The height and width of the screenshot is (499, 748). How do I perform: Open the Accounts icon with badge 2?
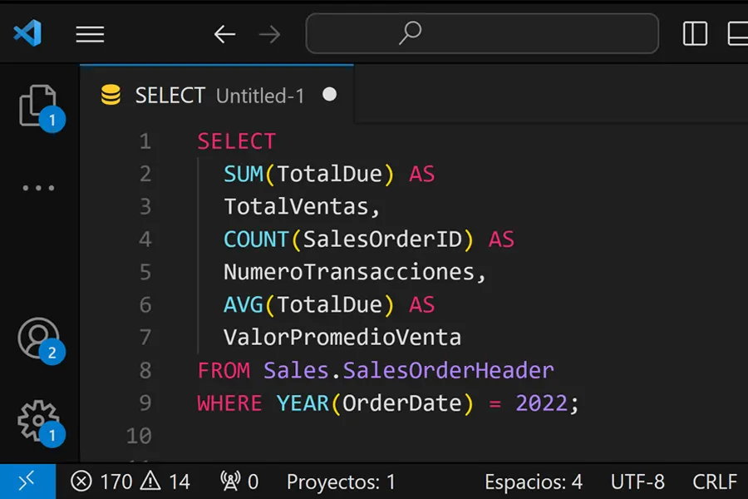tap(37, 339)
